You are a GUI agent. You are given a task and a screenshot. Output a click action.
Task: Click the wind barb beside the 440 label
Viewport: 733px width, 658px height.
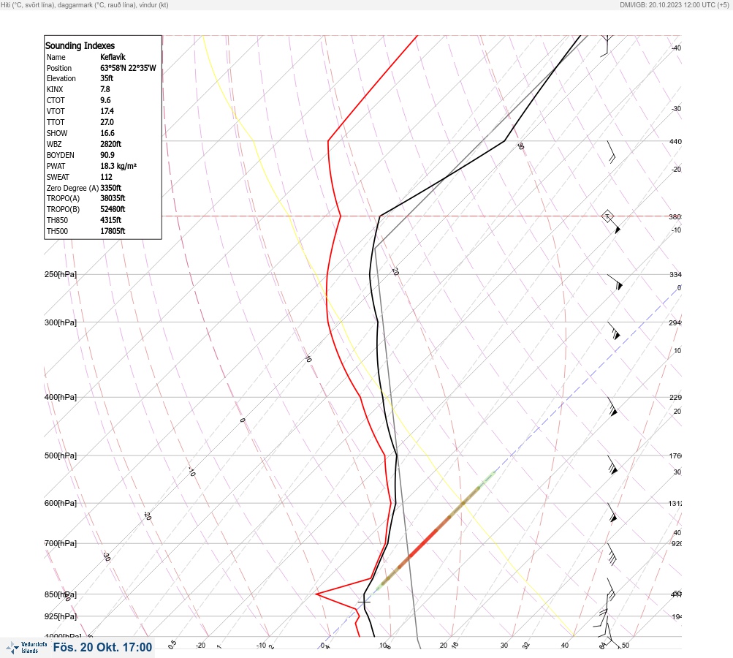tap(612, 152)
